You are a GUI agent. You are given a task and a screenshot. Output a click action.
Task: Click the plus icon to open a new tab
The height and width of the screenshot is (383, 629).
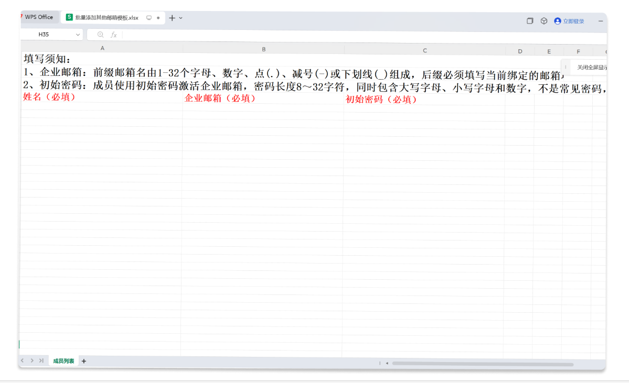click(172, 17)
